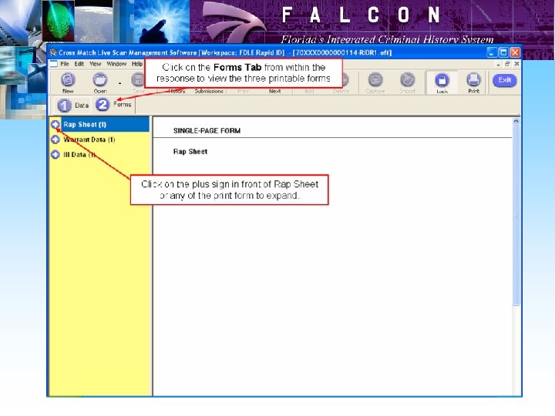Switch to the Data tab
Viewport: 555px width, 416px height.
click(x=73, y=106)
